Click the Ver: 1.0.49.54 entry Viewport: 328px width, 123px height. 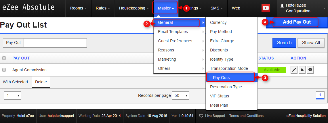(x=182, y=116)
